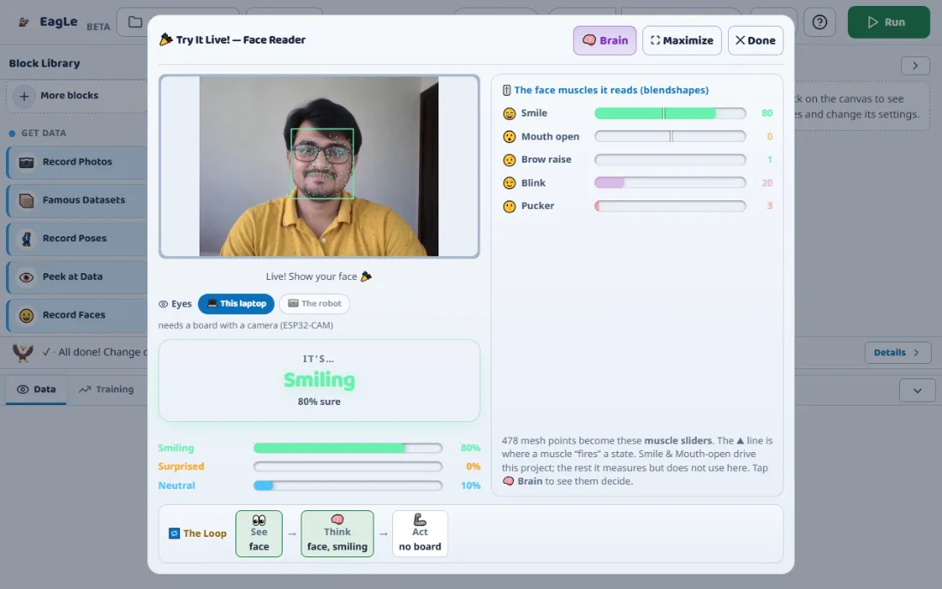
Task: Click the Surprised confidence bar
Action: point(348,467)
